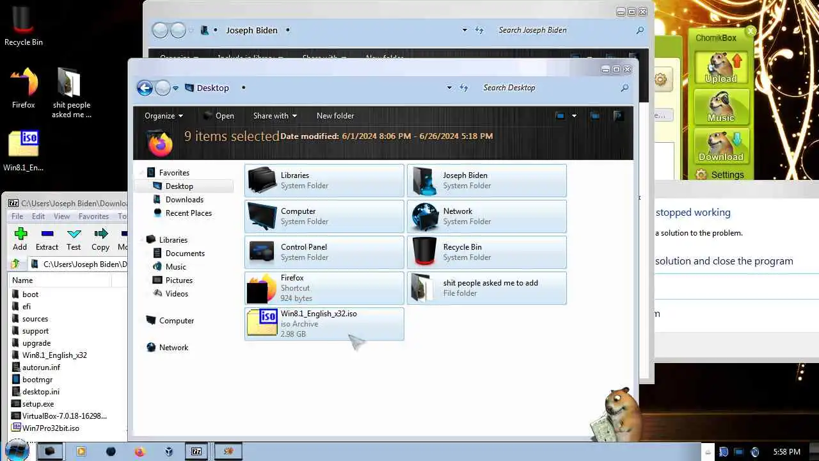Select Documents library in the navigation pane
Image resolution: width=819 pixels, height=461 pixels.
click(185, 254)
